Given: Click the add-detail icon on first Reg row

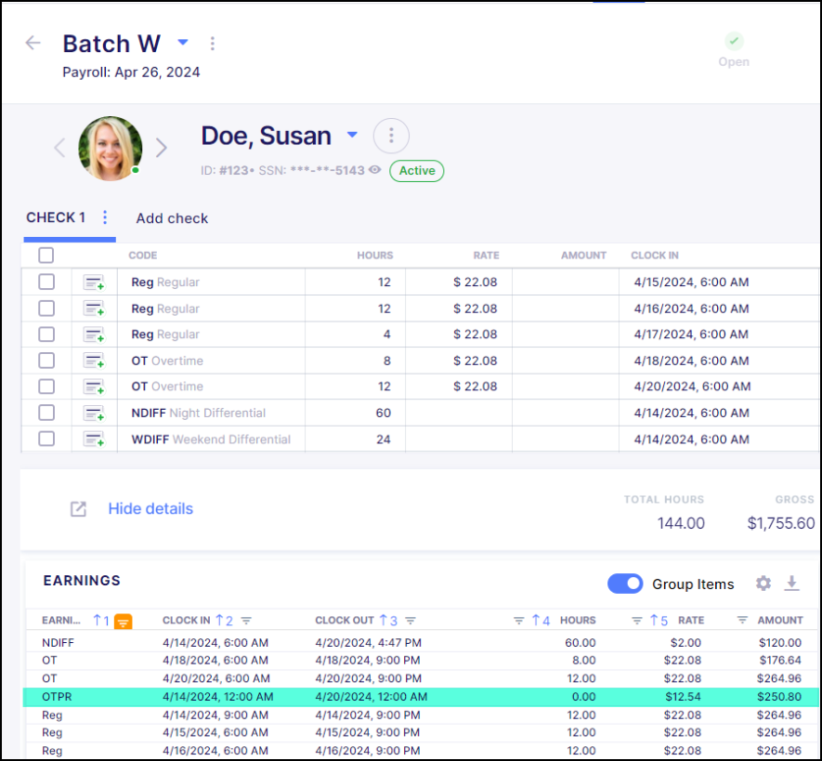Looking at the screenshot, I should pyautogui.click(x=93, y=282).
